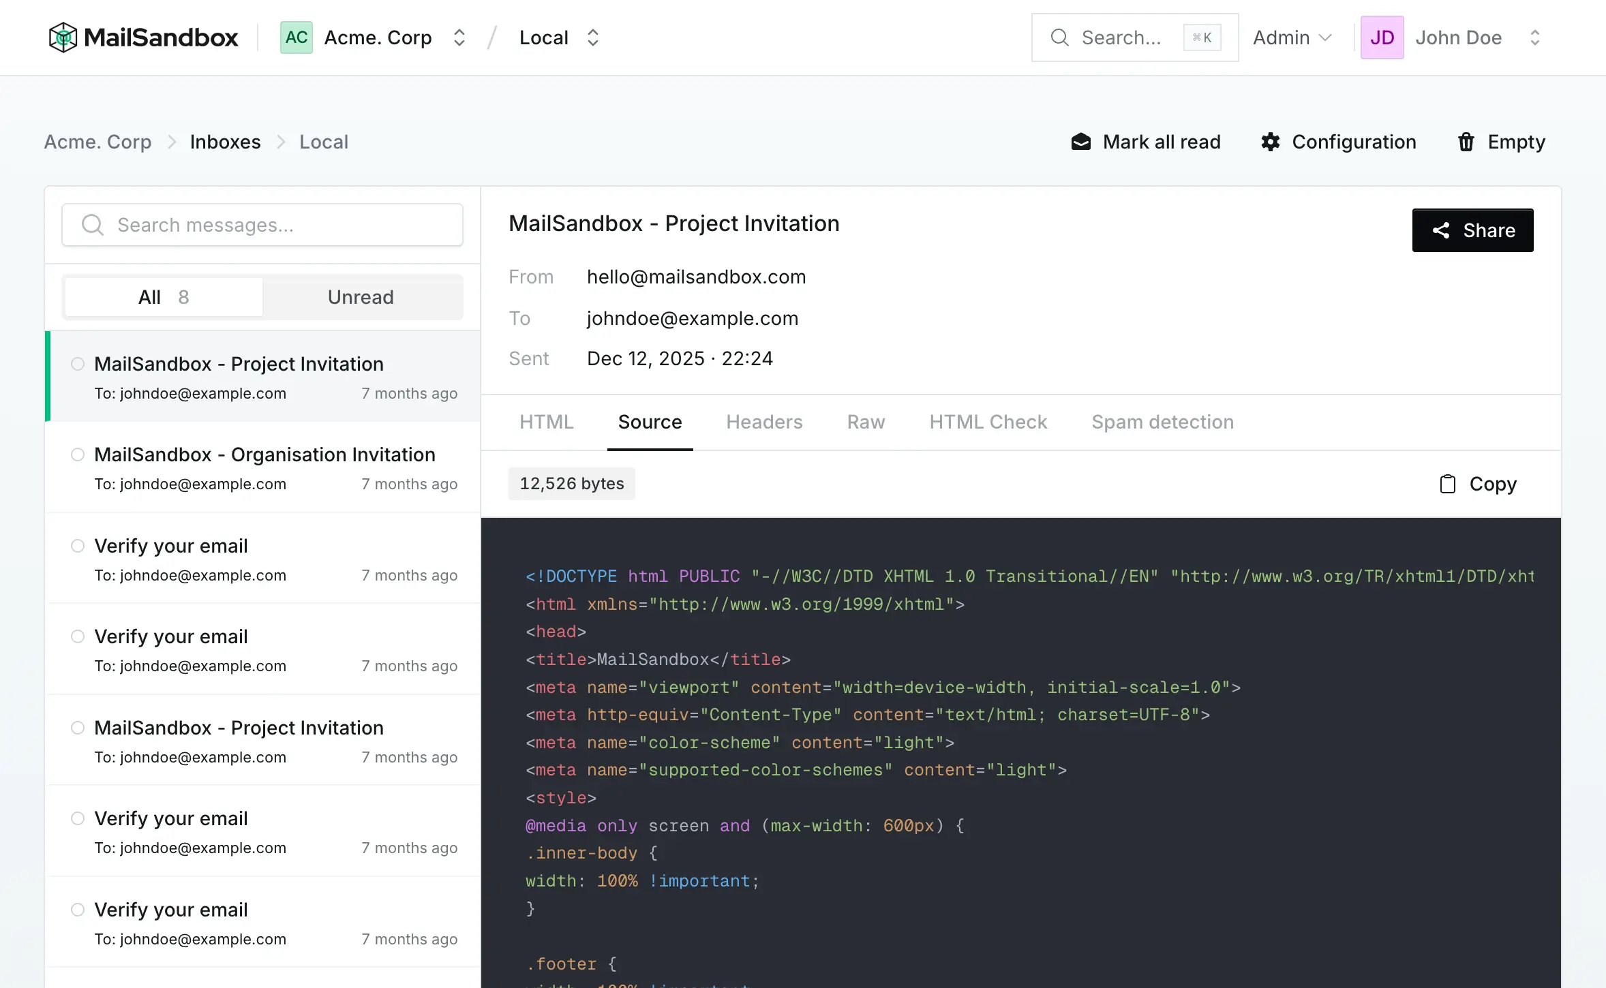This screenshot has width=1606, height=988.
Task: Click the trash Empty icon
Action: [x=1466, y=142]
